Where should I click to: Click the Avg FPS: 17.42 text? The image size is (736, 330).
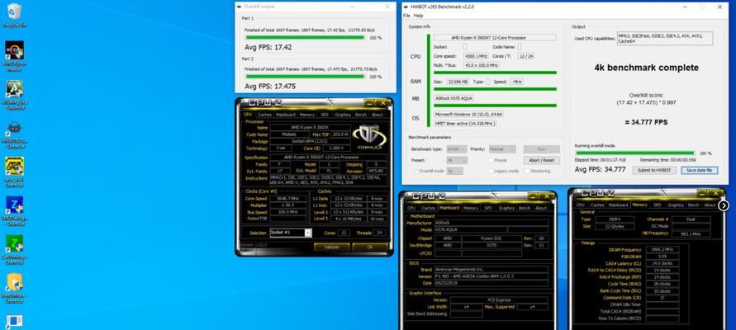(x=268, y=47)
